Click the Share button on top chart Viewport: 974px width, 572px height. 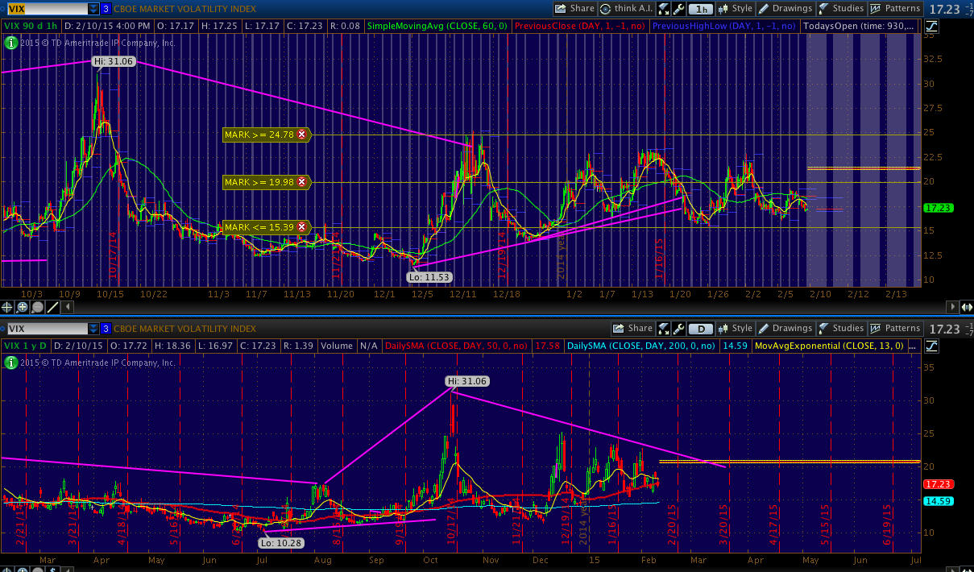[575, 9]
